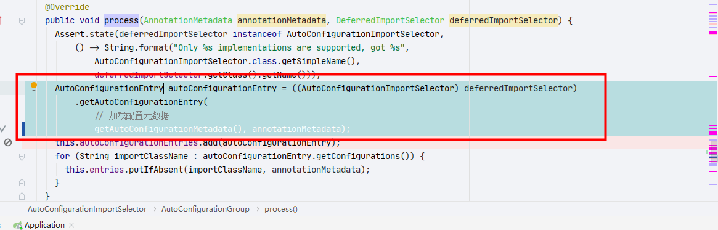Image resolution: width=718 pixels, height=230 pixels.
Task: Click fold end marker of for loop
Action: click(21, 183)
